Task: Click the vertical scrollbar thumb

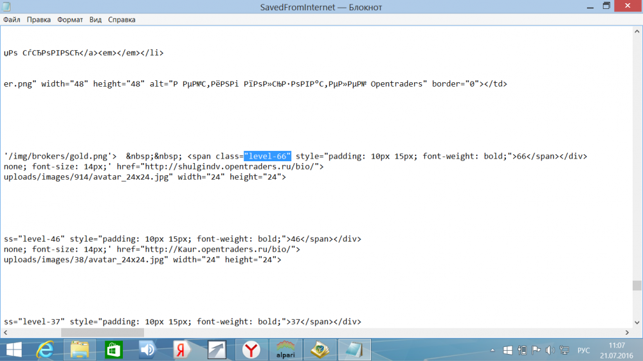Action: (637, 285)
